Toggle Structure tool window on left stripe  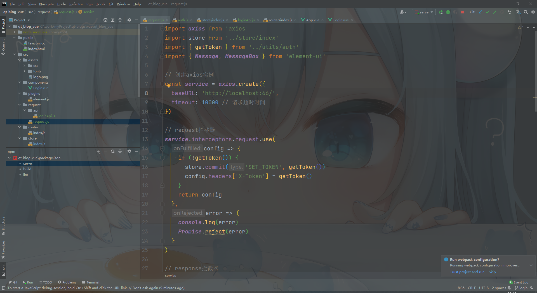click(3, 226)
